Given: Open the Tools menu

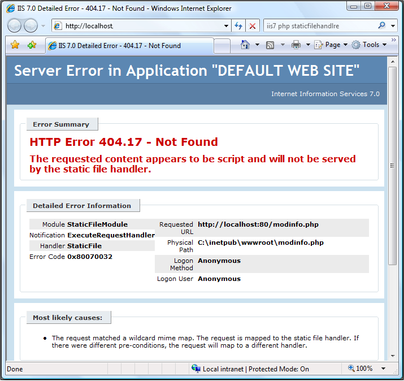Looking at the screenshot, I should 369,45.
